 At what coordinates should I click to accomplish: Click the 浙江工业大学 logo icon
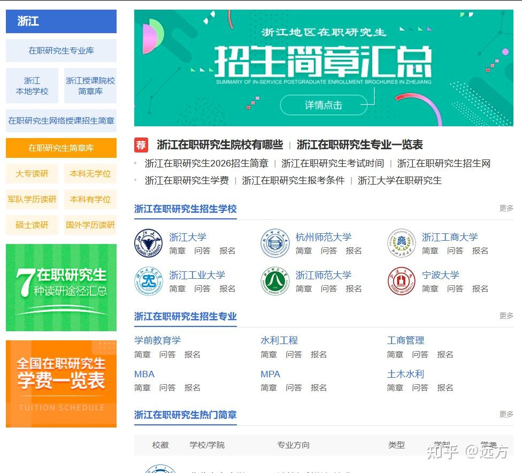click(149, 281)
